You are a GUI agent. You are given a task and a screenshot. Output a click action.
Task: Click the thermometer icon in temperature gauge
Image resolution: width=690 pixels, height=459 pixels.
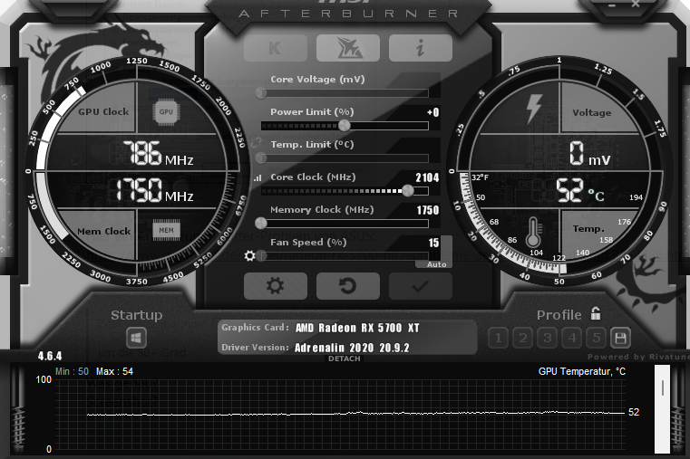[x=533, y=232]
